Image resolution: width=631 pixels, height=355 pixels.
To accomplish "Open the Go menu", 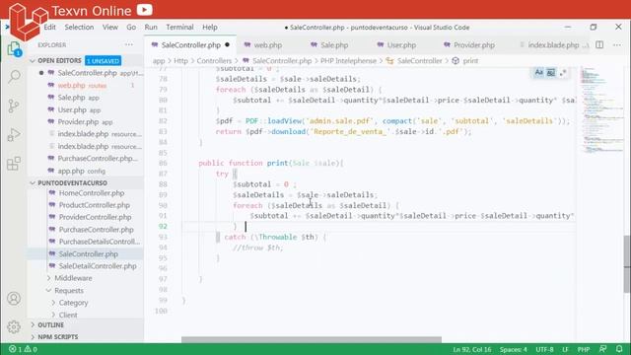I will click(x=131, y=27).
